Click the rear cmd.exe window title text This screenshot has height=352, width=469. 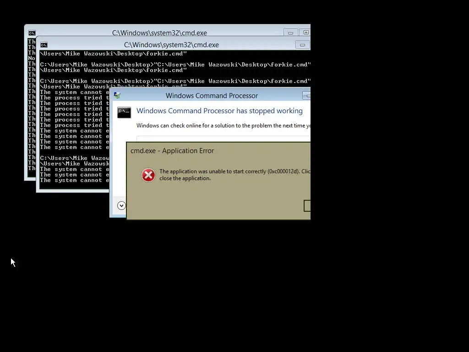(159, 33)
